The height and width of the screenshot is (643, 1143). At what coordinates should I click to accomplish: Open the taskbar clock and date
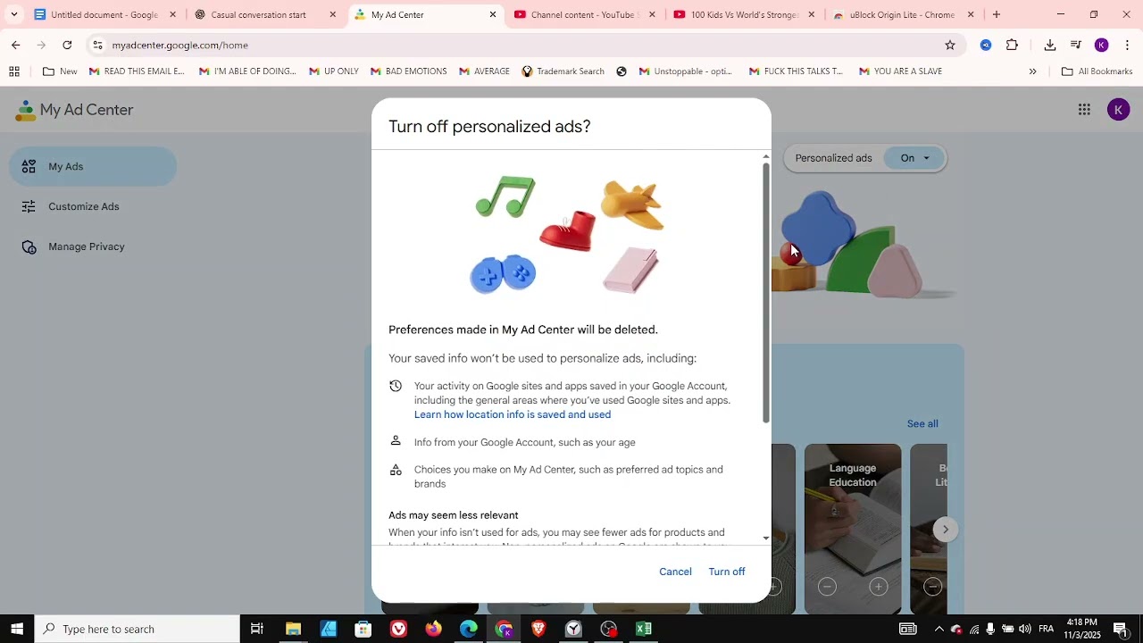(1082, 629)
